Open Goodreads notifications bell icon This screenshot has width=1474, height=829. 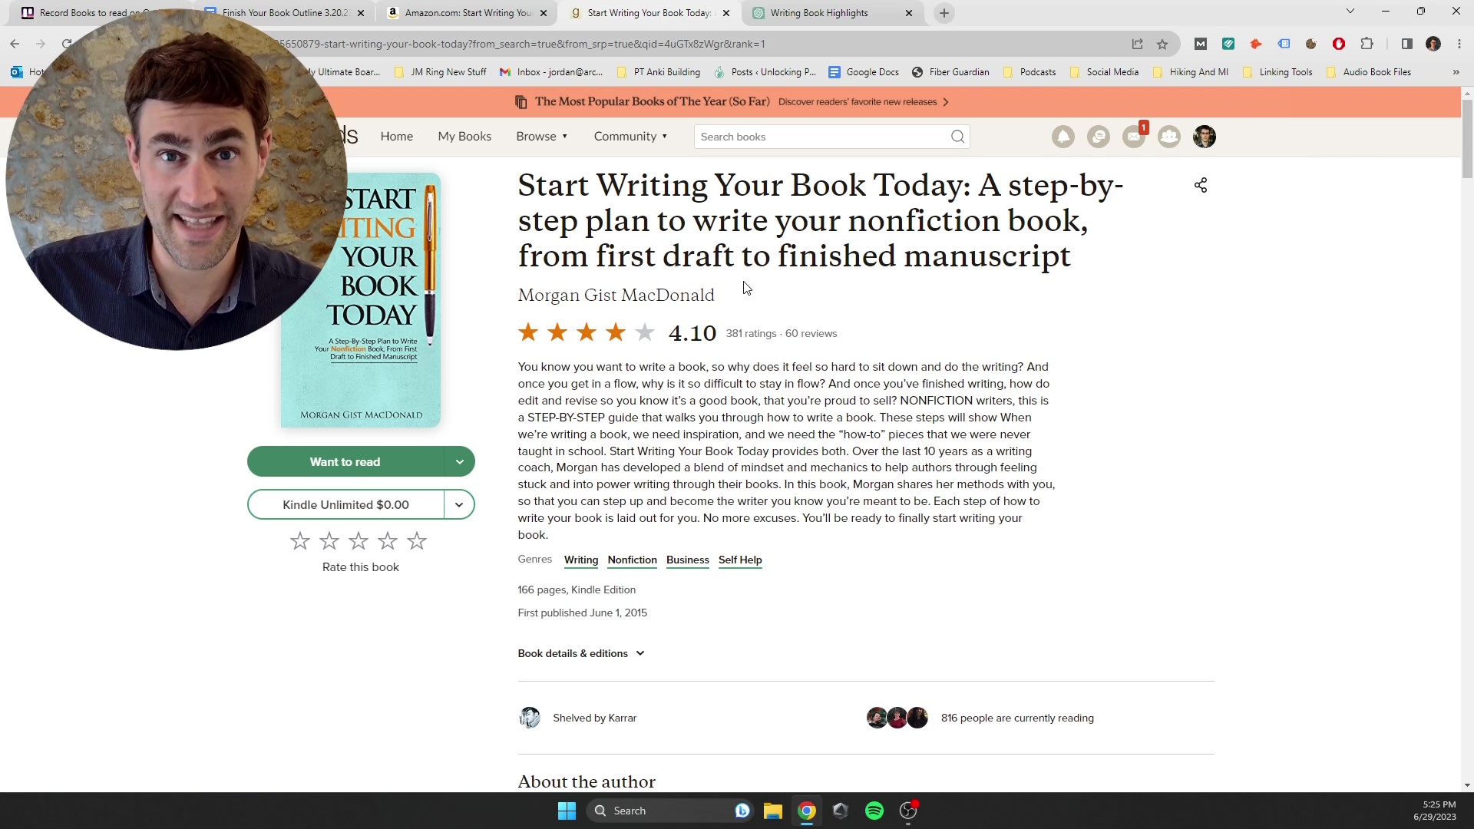(1063, 137)
